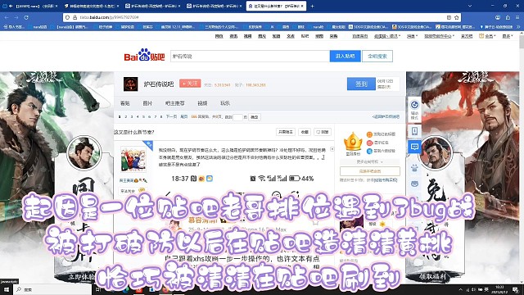
Task: Click the orange privilege icon in the sidebar
Action: click(x=369, y=134)
